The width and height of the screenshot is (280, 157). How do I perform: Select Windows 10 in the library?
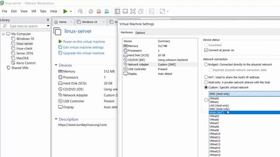(25, 39)
